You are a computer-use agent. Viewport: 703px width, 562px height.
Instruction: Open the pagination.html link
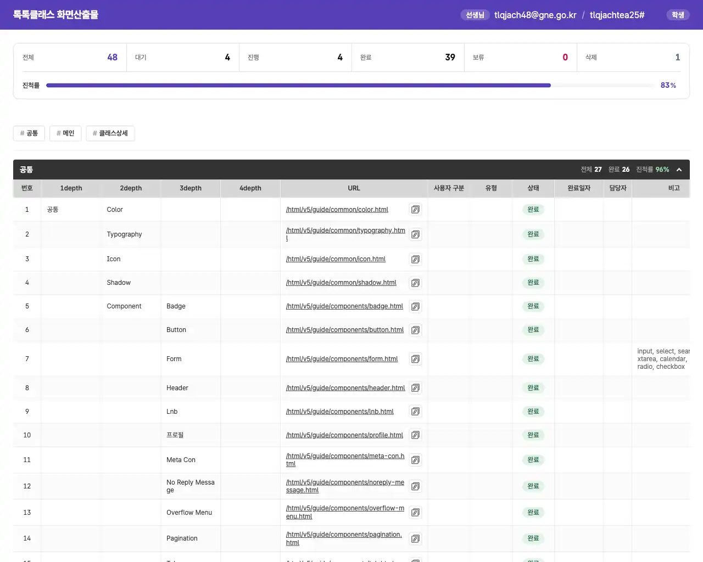[344, 538]
